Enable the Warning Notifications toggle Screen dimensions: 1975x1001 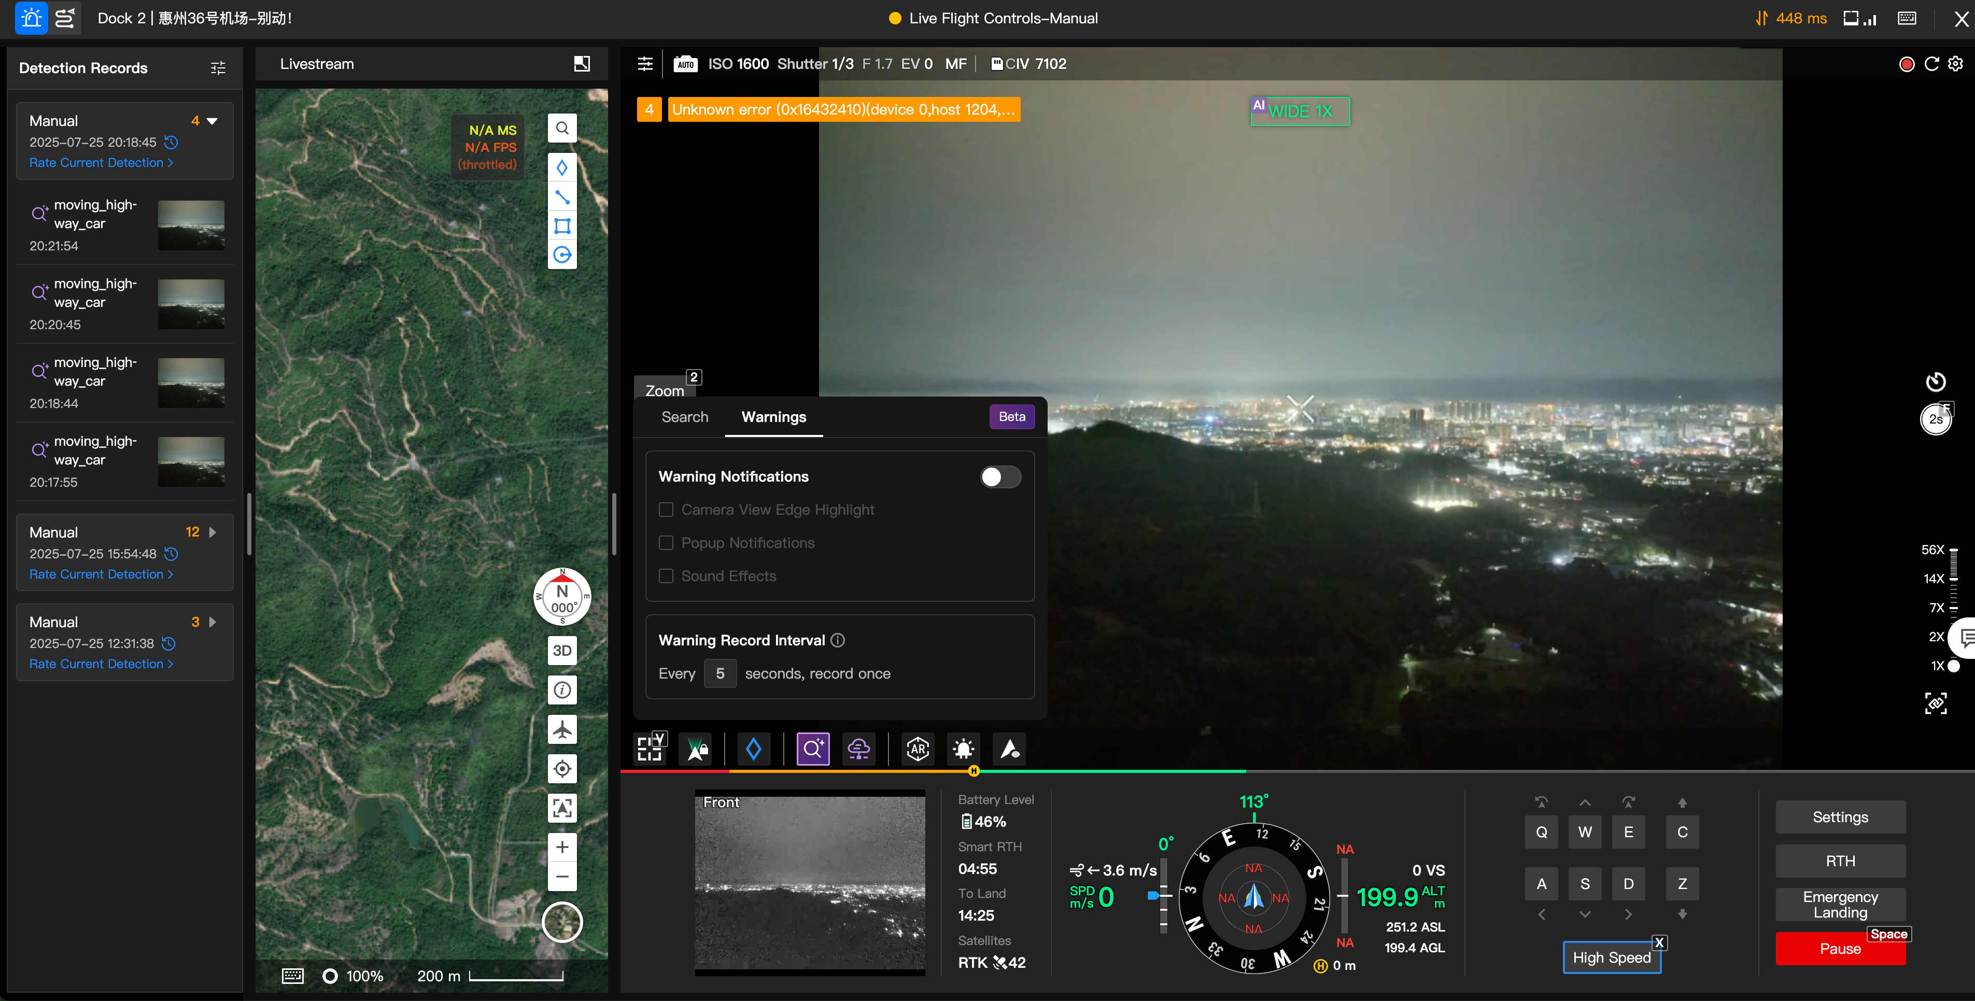(1000, 476)
